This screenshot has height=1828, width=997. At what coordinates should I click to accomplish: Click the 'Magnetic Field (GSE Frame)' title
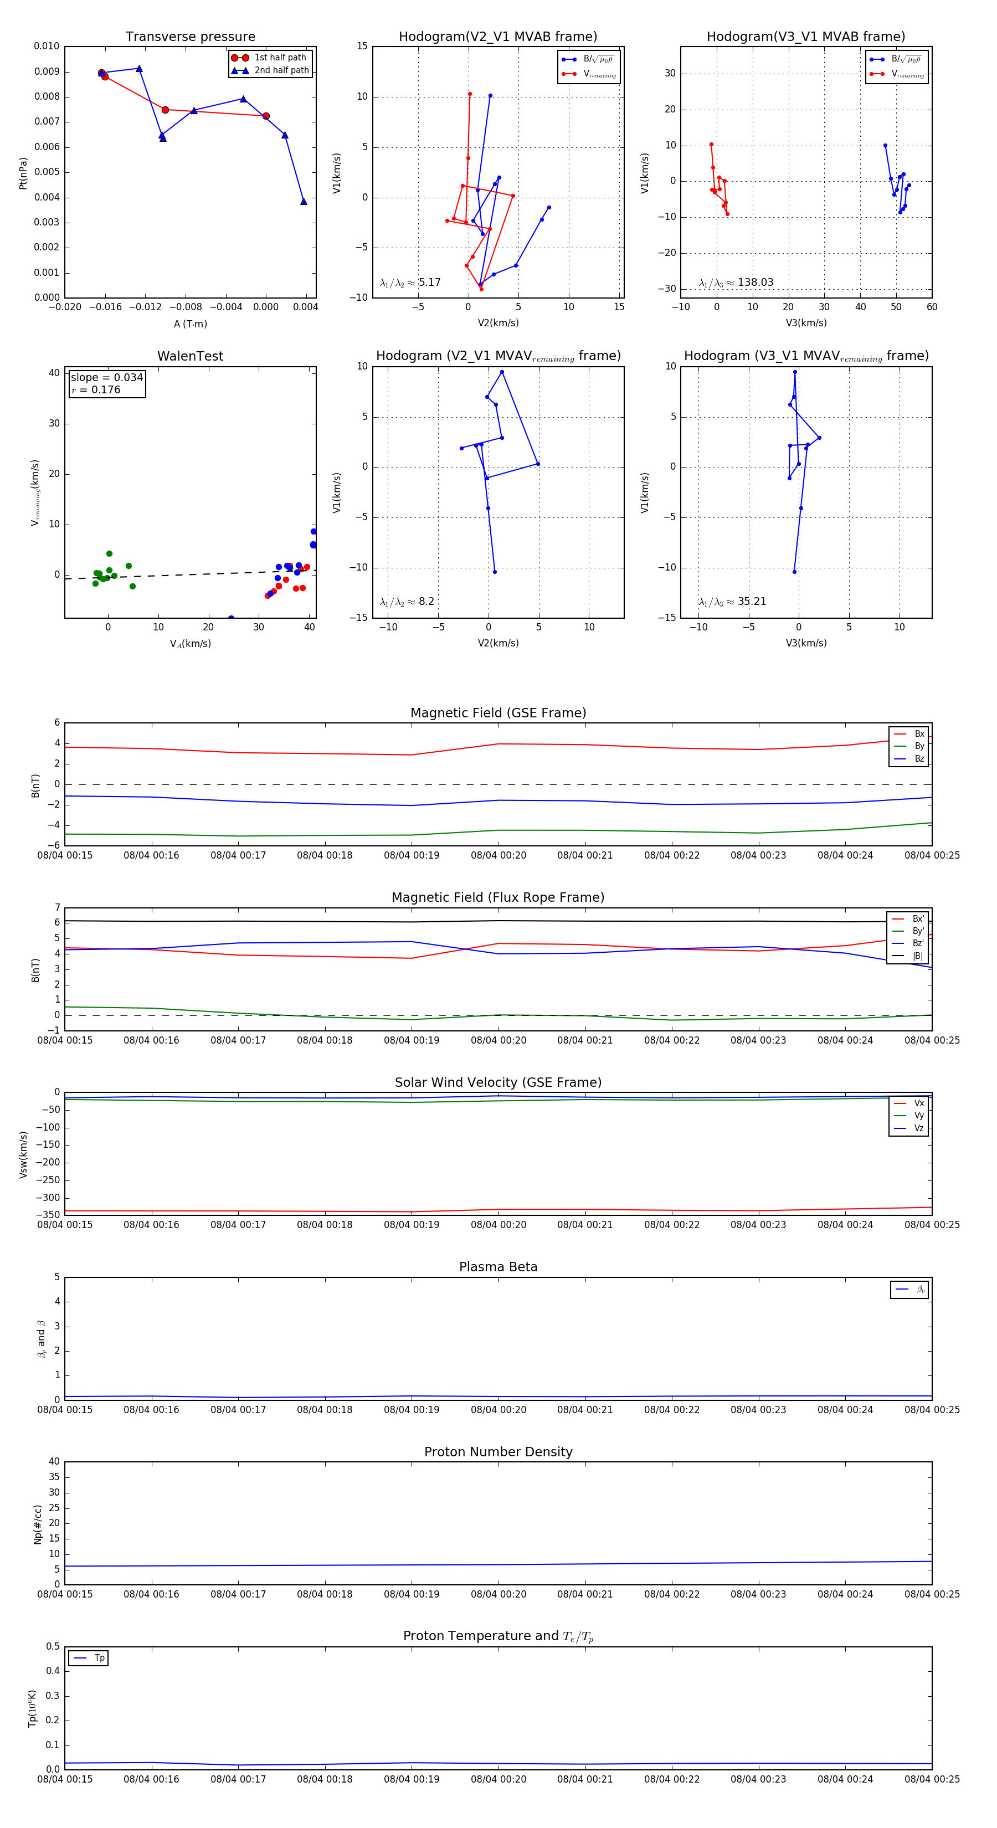498,713
